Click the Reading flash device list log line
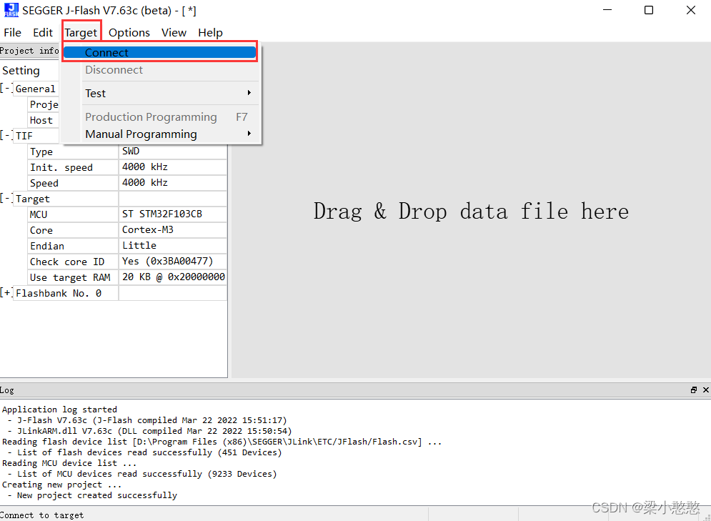 (x=222, y=442)
